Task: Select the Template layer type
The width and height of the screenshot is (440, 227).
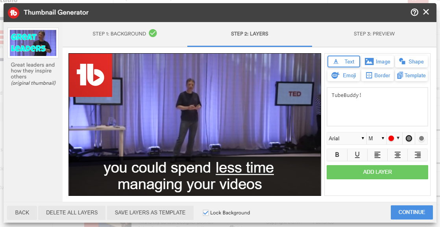Action: (411, 75)
